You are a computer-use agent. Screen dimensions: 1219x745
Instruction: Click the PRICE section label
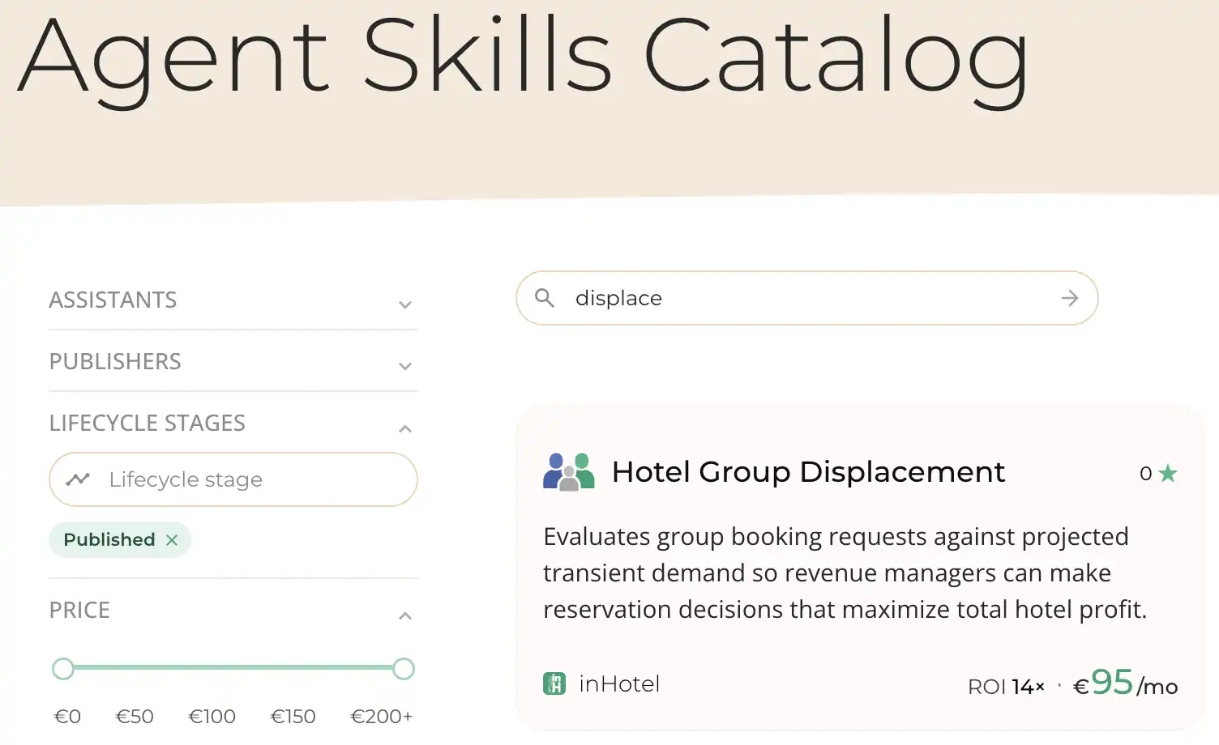click(x=79, y=610)
